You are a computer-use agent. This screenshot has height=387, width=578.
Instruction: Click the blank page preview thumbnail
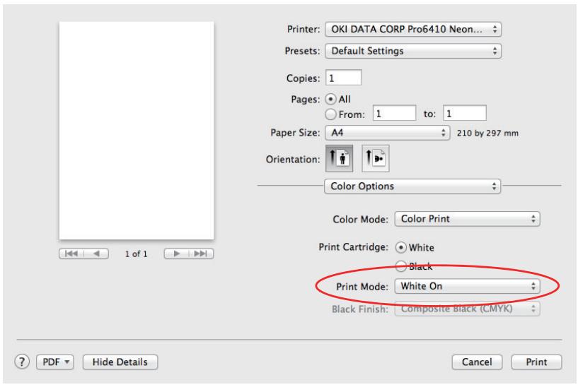pos(137,130)
